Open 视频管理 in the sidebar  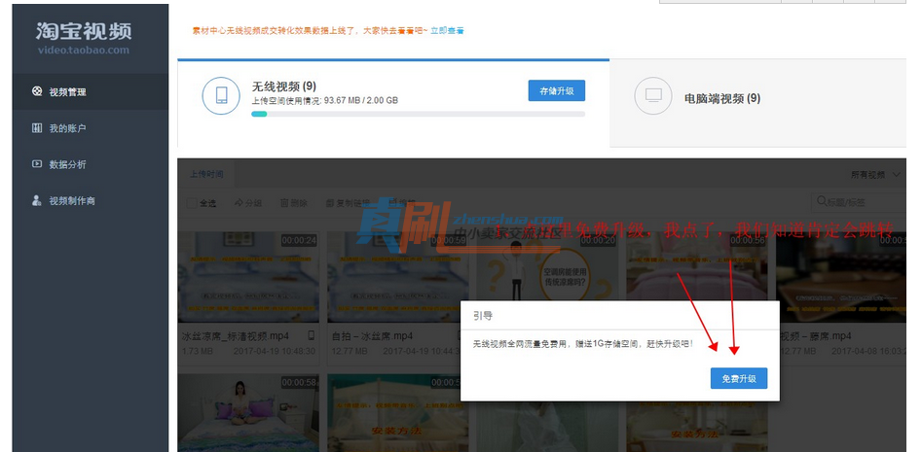[91, 91]
